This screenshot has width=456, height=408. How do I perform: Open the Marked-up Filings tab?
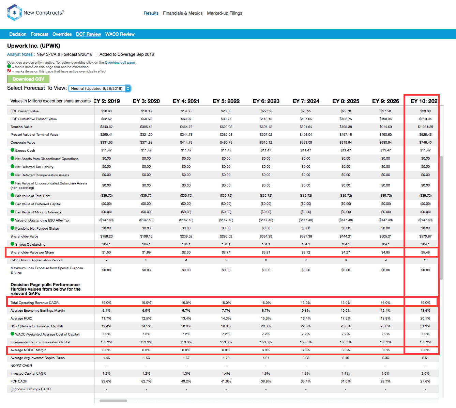[x=225, y=13]
